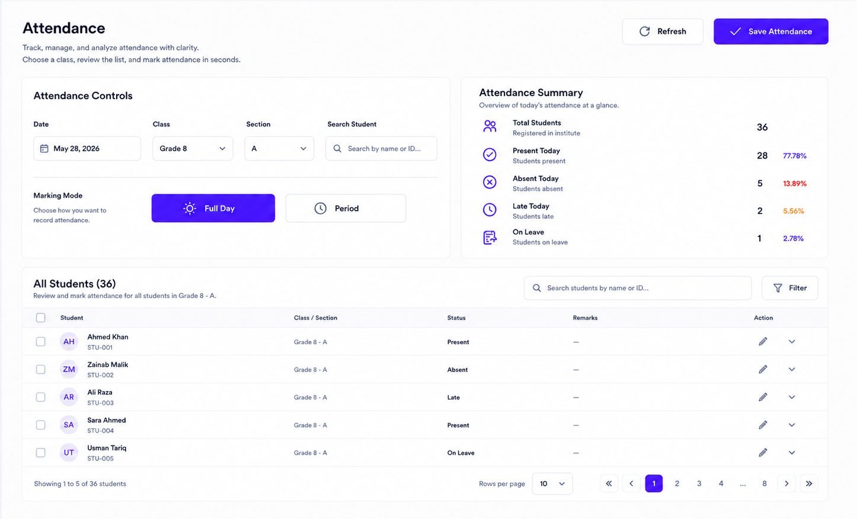The image size is (857, 519).
Task: Click the AR avatar for Ali Raza
Action: [69, 397]
